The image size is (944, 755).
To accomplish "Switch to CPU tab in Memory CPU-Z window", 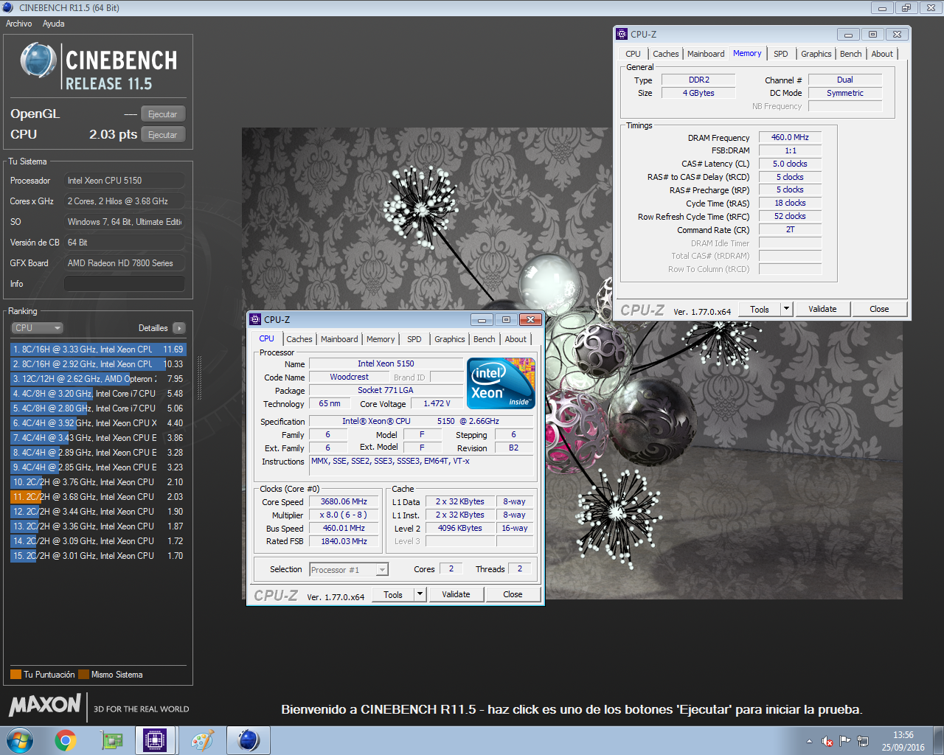I will tap(633, 54).
